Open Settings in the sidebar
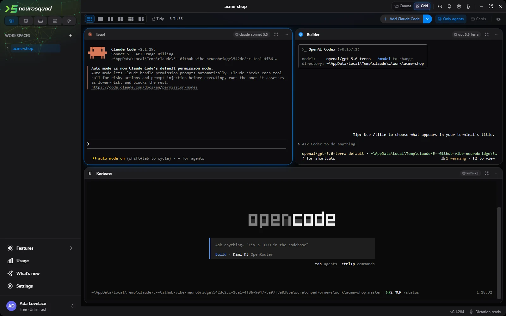Image resolution: width=506 pixels, height=316 pixels. tap(40, 286)
